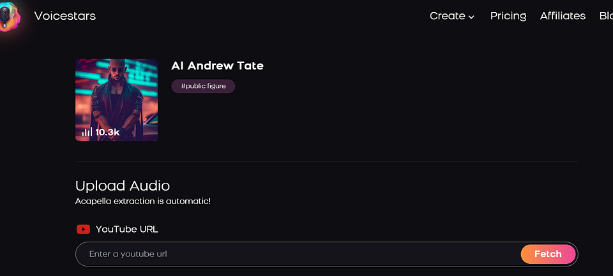
Task: Open the Affiliates page
Action: click(x=563, y=16)
